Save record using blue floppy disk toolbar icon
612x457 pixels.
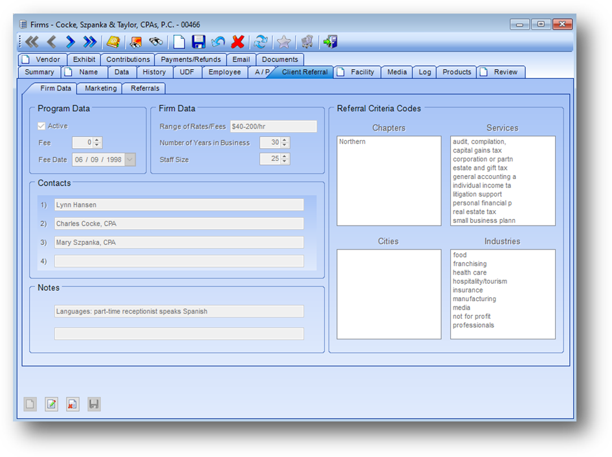coord(198,42)
